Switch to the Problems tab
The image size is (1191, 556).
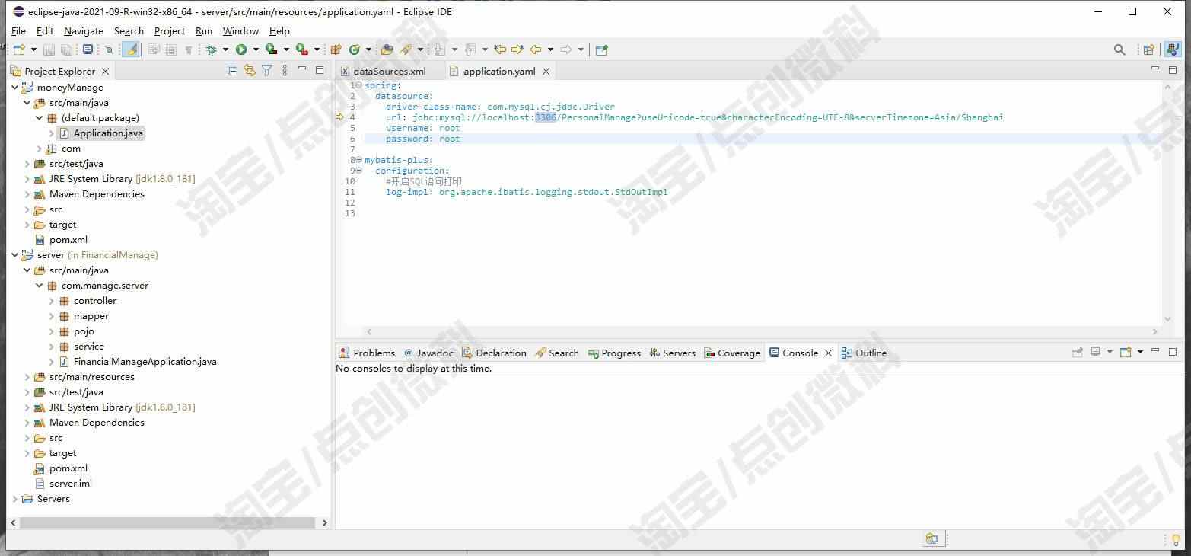pyautogui.click(x=368, y=353)
